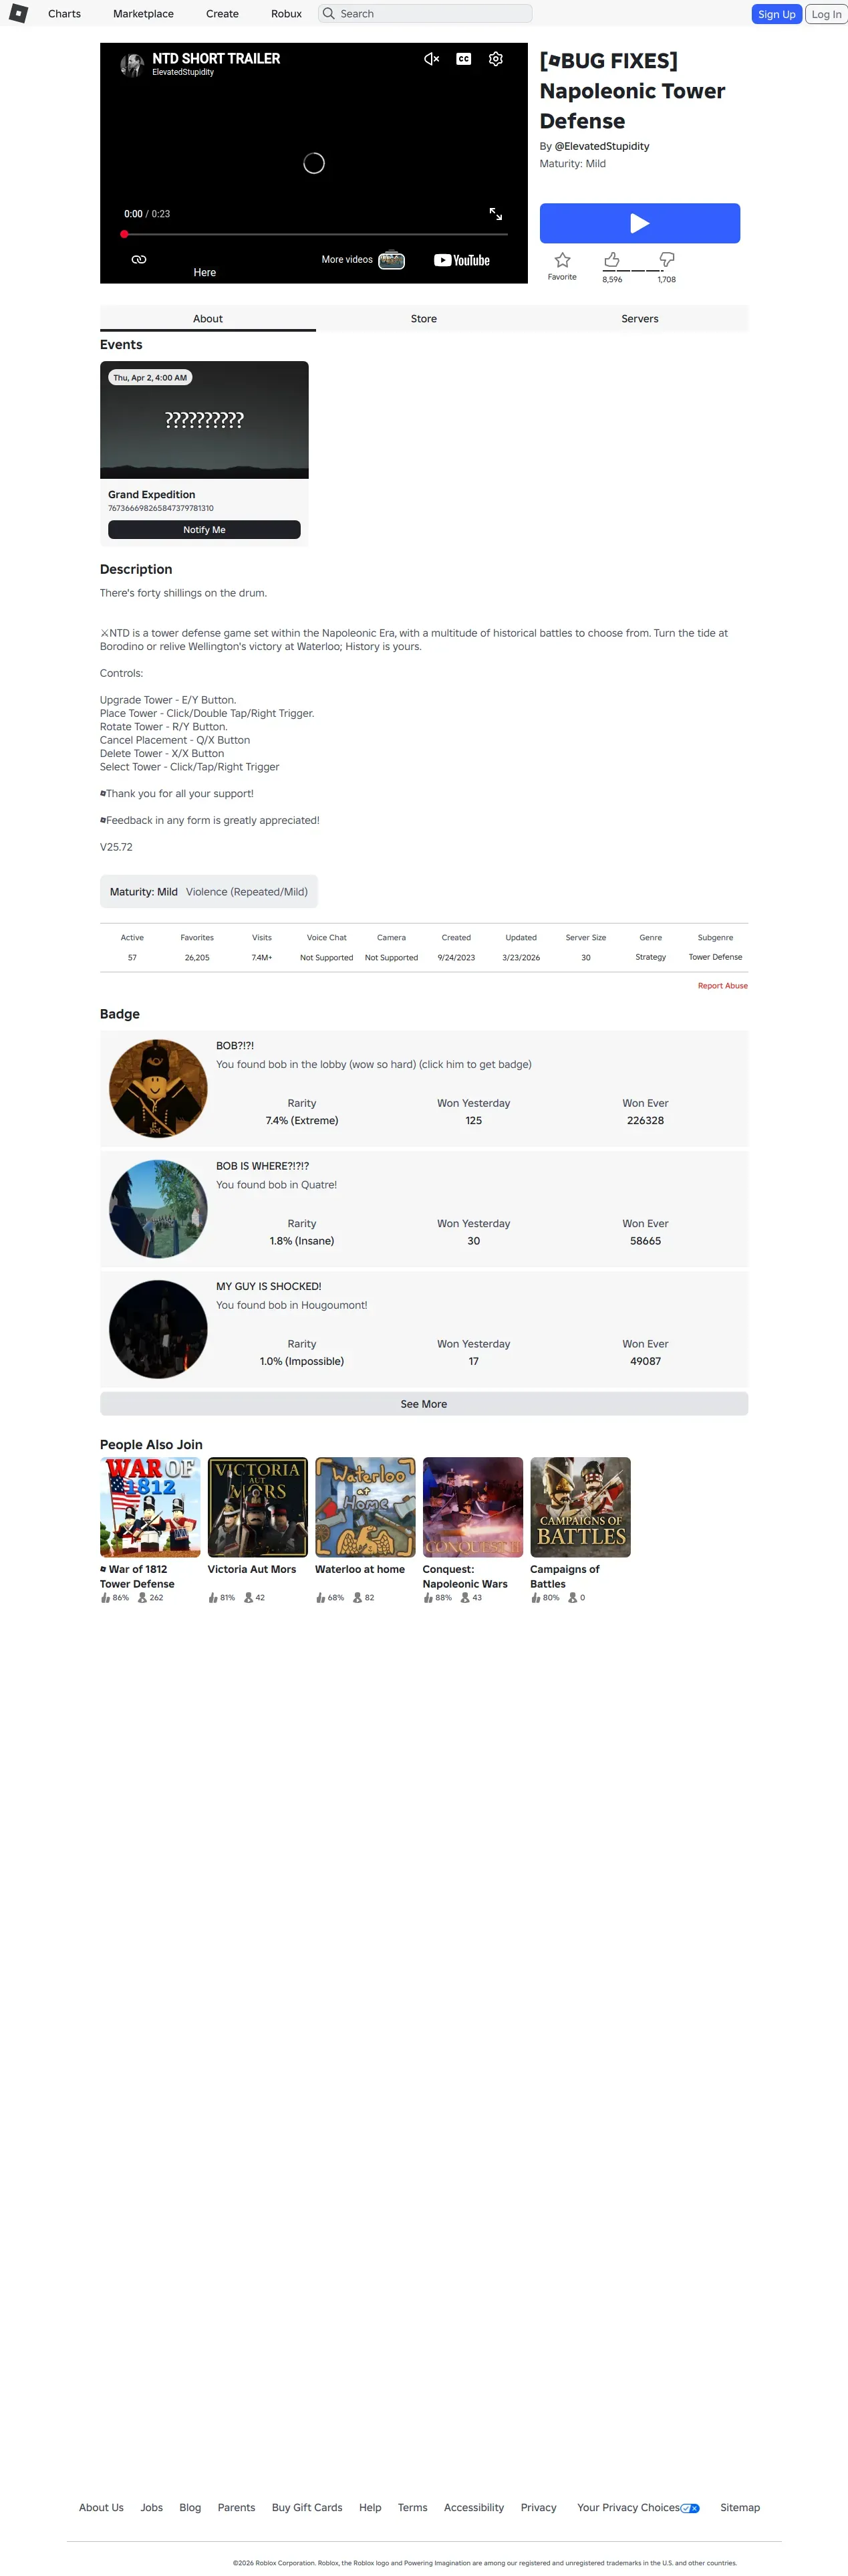Image resolution: width=848 pixels, height=2576 pixels.
Task: Open the video settings gear
Action: click(x=495, y=59)
